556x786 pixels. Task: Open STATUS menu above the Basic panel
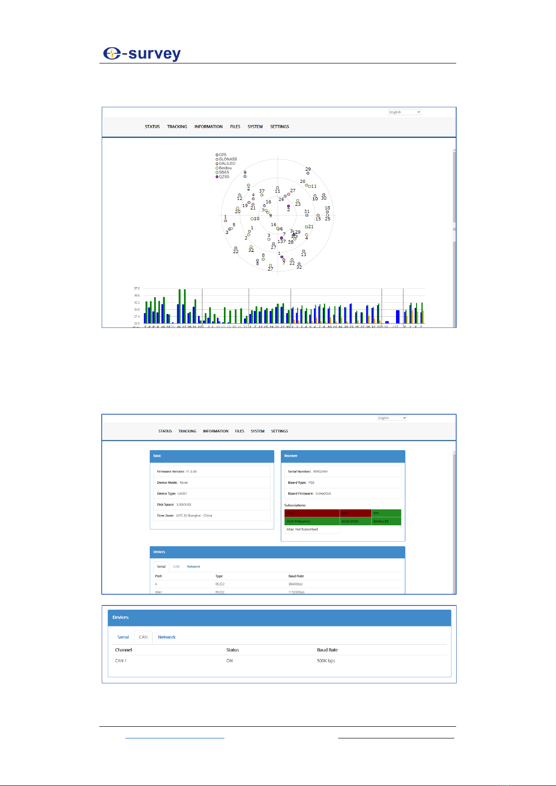165,431
